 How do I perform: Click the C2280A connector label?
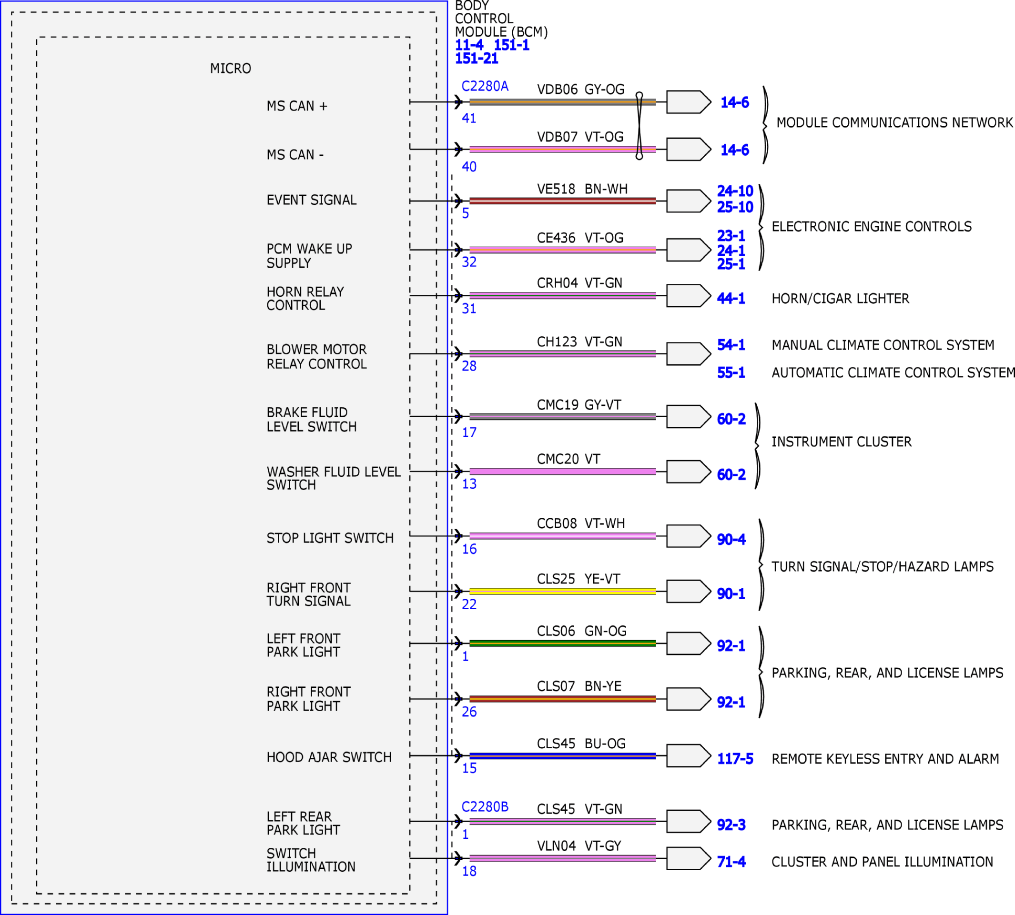tap(485, 87)
